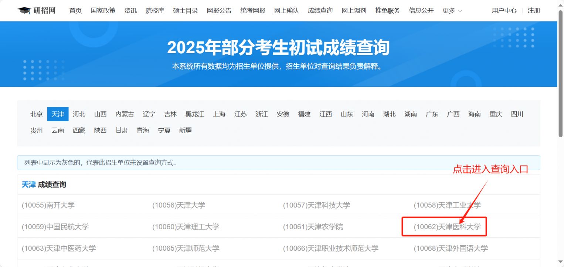Switch to 河南

(x=368, y=114)
